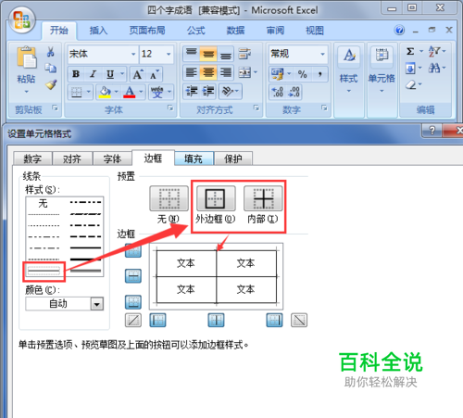The image size is (463, 418).
Task: Click the border preview diagram
Action: (x=216, y=276)
